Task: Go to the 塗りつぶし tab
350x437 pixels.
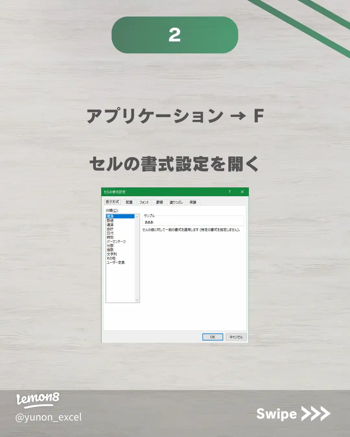Action: 176,202
